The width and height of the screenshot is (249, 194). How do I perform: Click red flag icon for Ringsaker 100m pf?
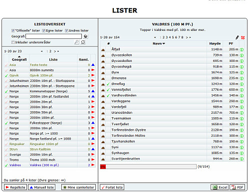tap(93, 144)
